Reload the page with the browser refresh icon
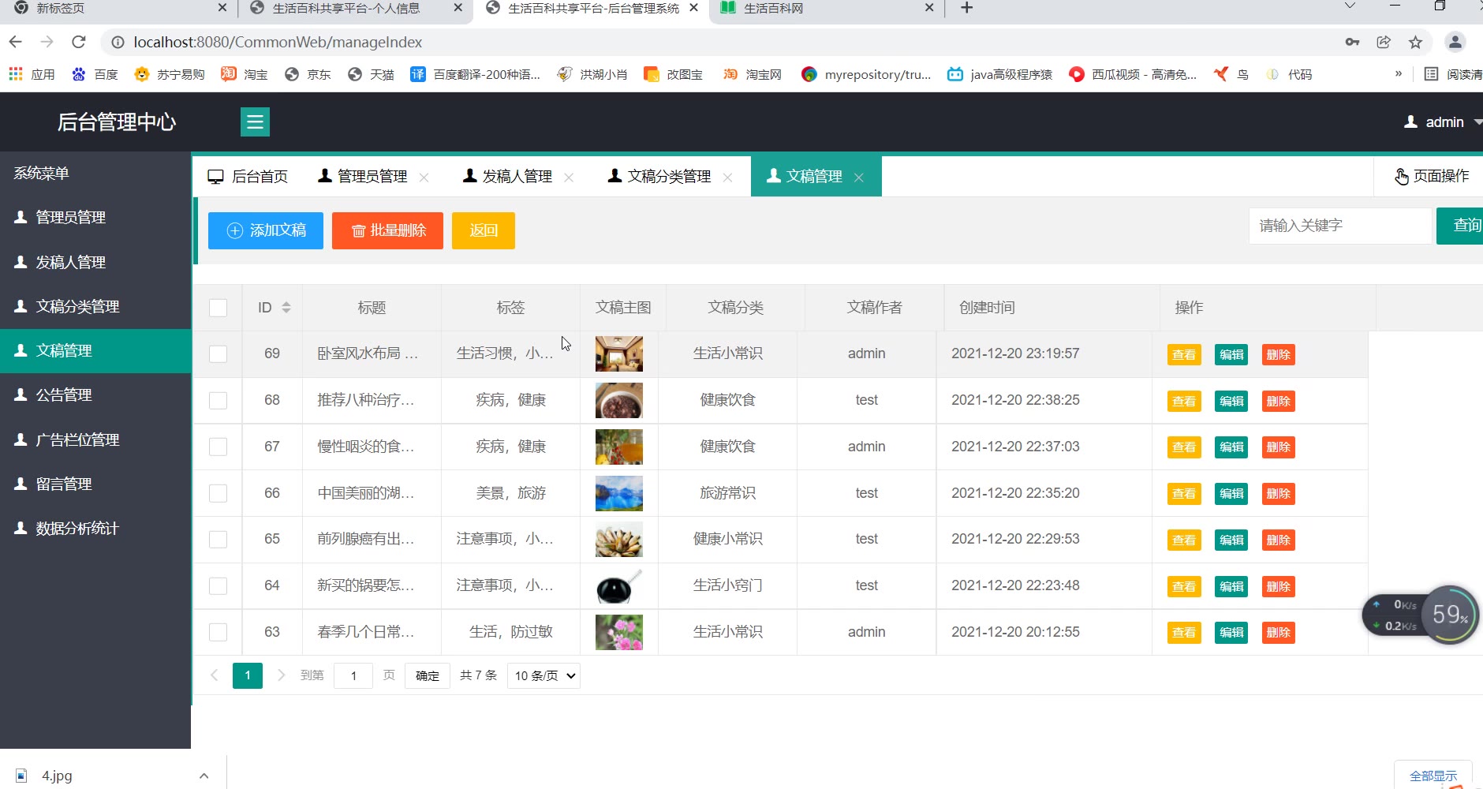 tap(78, 42)
